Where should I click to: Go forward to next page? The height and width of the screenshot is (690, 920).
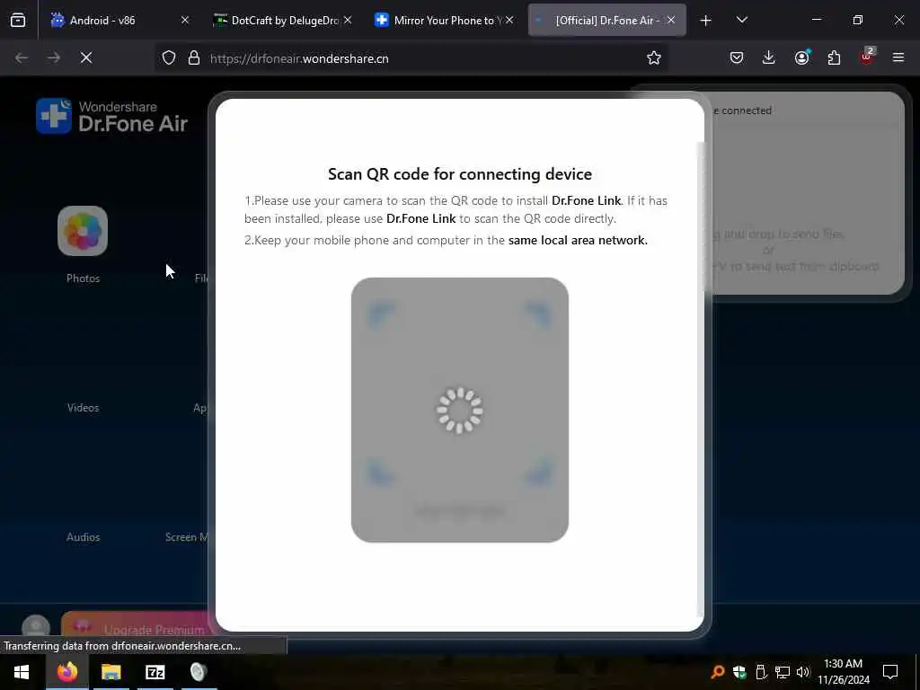click(x=54, y=57)
